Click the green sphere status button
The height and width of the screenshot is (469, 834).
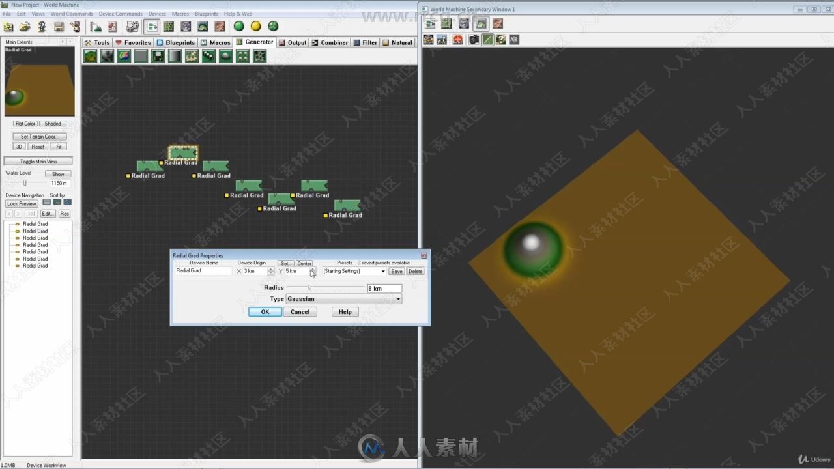click(x=239, y=27)
